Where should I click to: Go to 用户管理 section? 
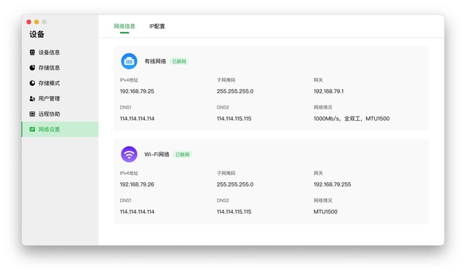coord(60,98)
